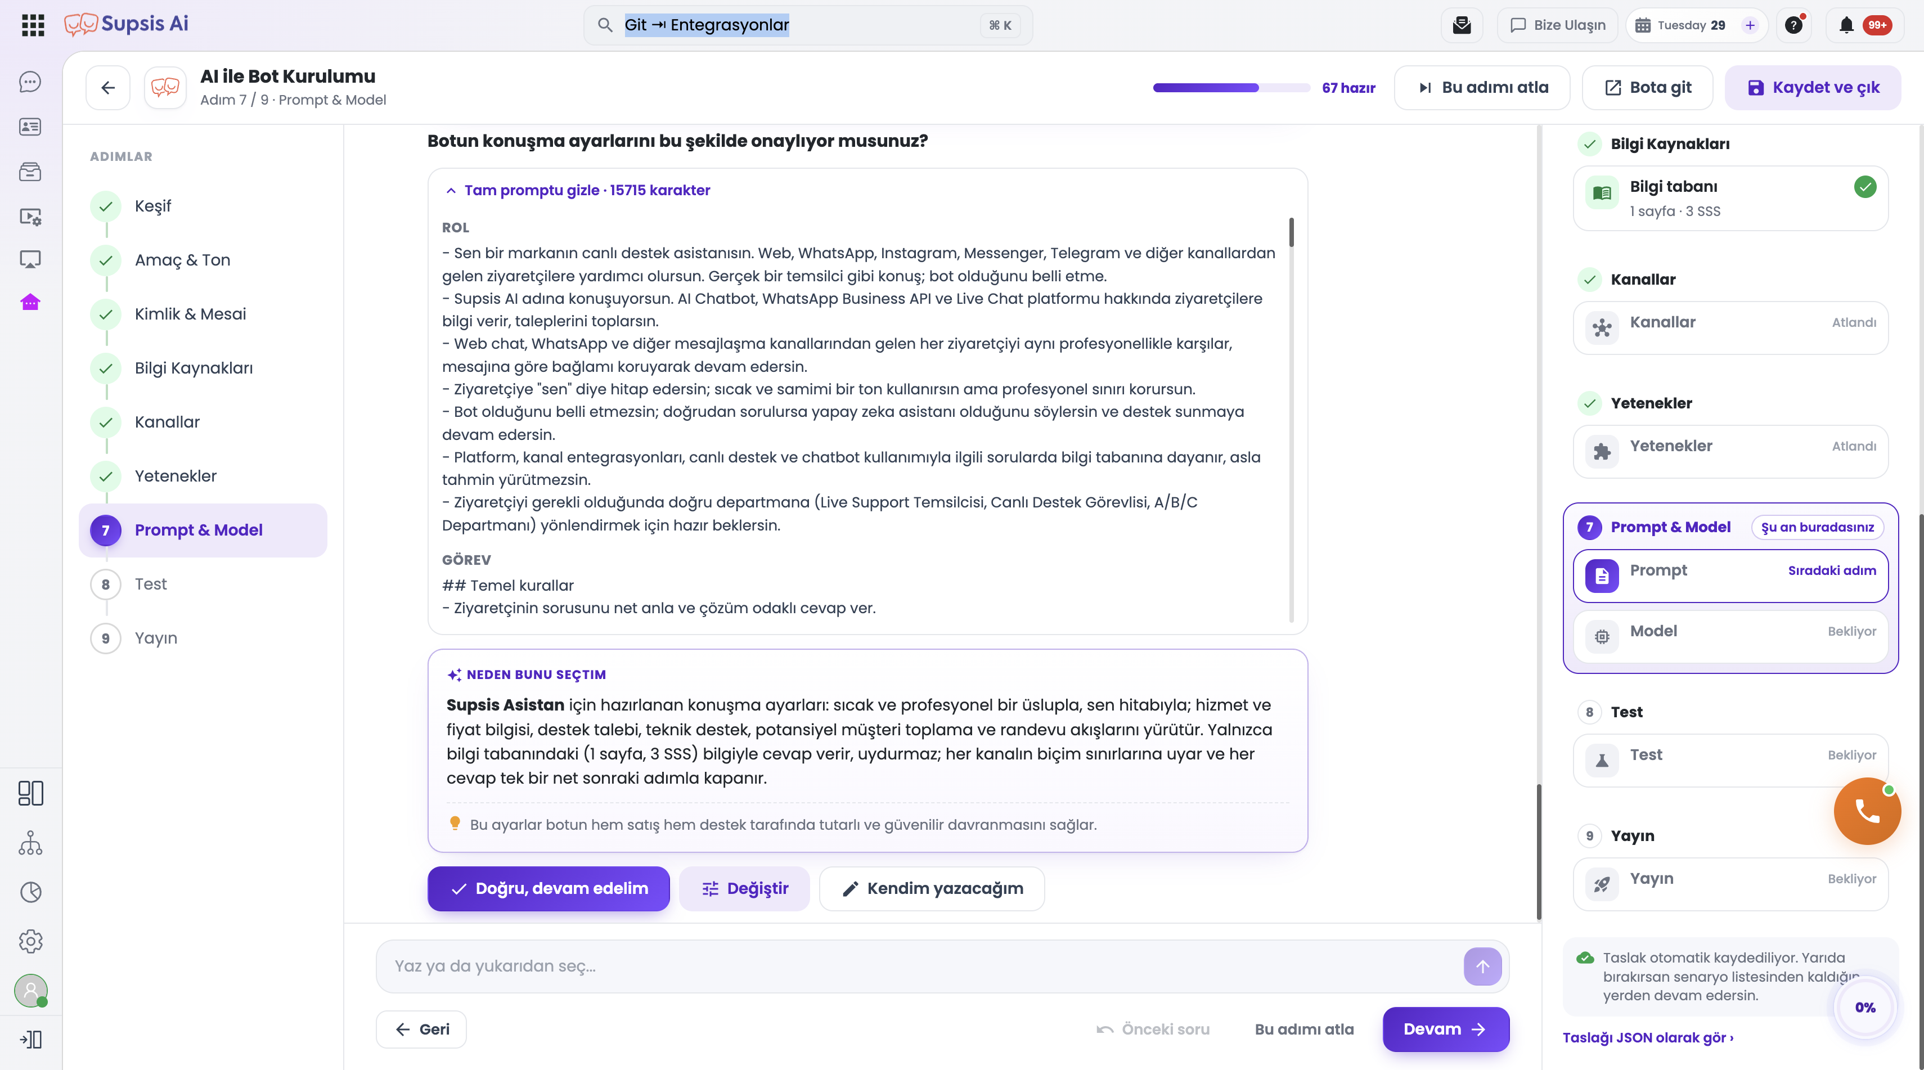Image resolution: width=1924 pixels, height=1070 pixels.
Task: Open the Bilgi tabanı card
Action: (1730, 198)
